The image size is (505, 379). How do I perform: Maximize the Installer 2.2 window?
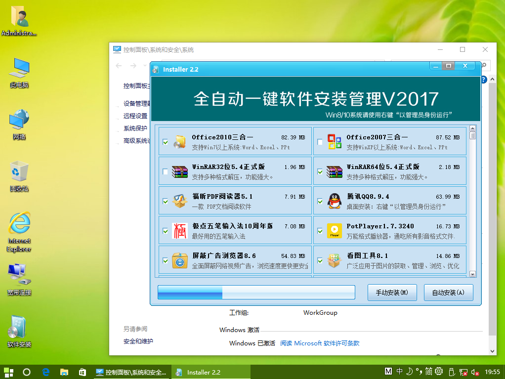448,66
